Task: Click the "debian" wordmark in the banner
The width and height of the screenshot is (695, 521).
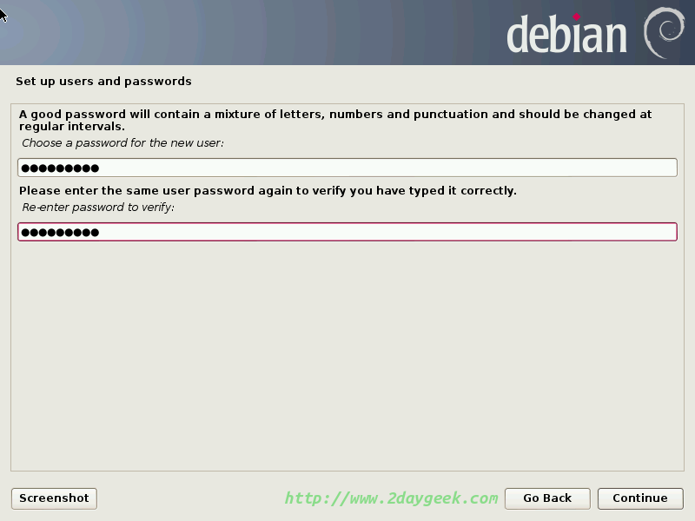Action: coord(566,34)
